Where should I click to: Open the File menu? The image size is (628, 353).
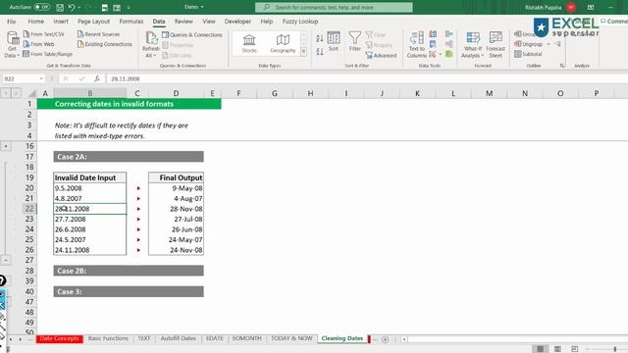(x=11, y=22)
